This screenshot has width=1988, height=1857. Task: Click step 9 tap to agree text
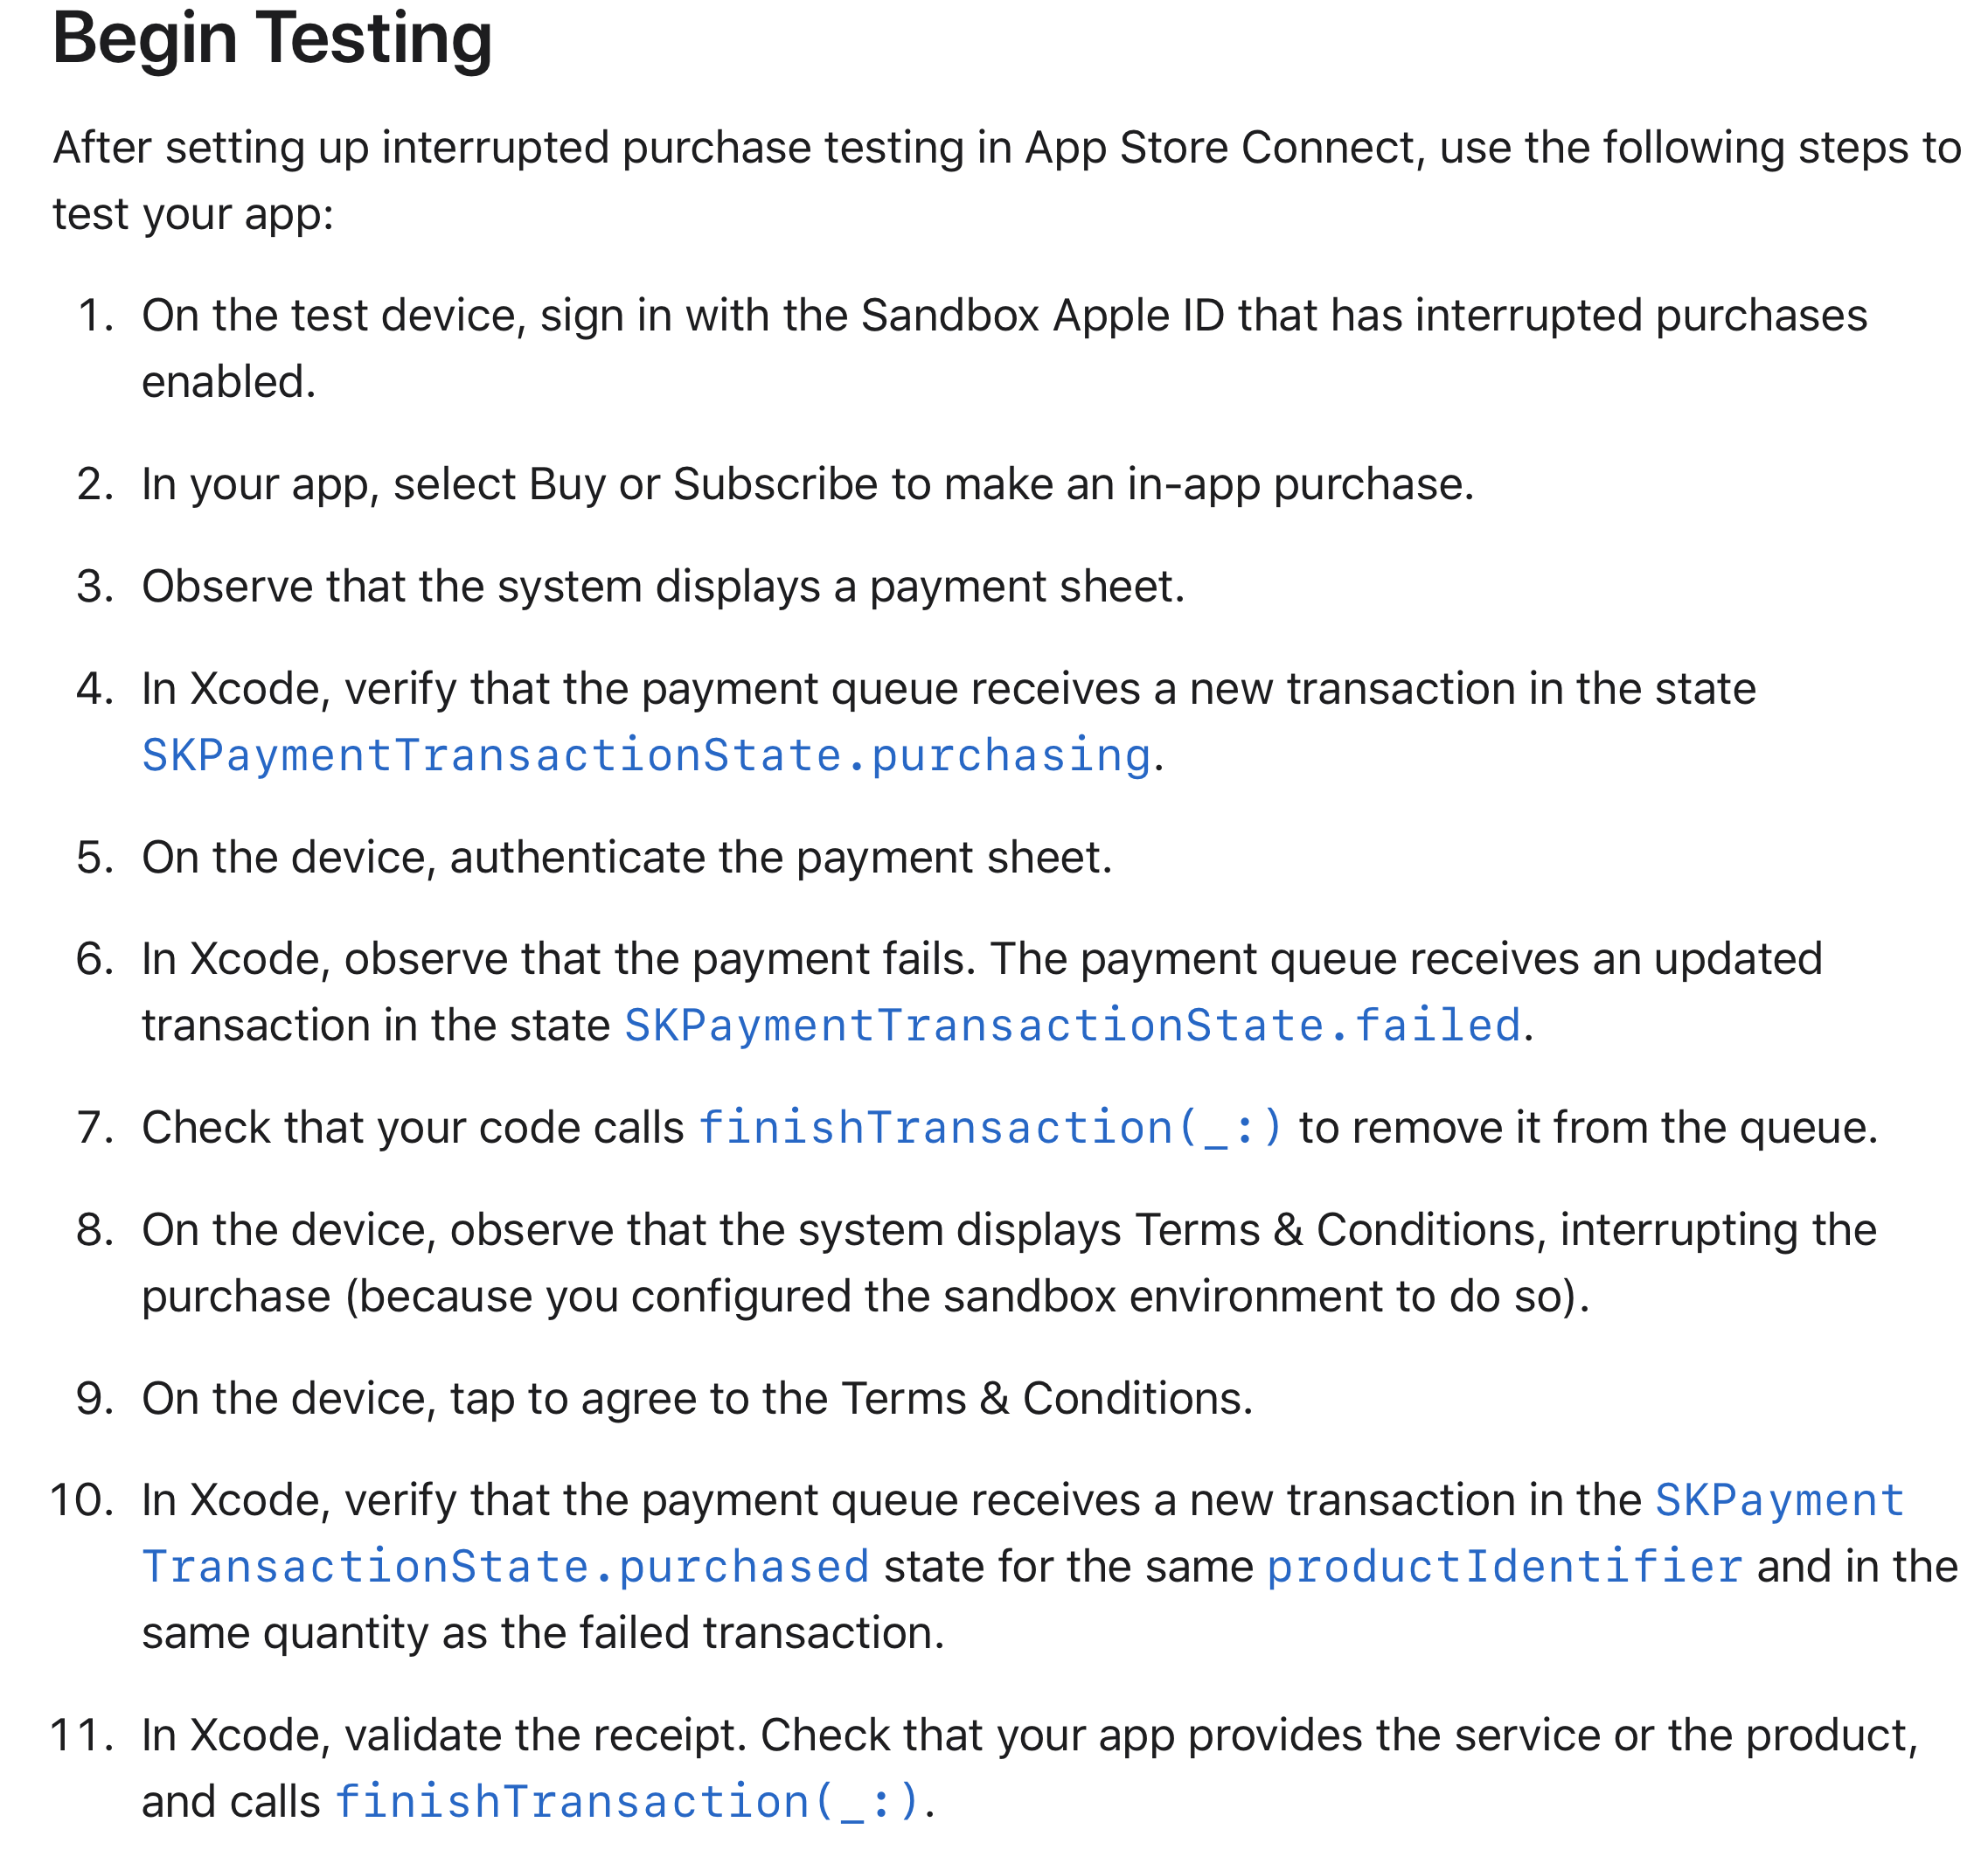697,1398
